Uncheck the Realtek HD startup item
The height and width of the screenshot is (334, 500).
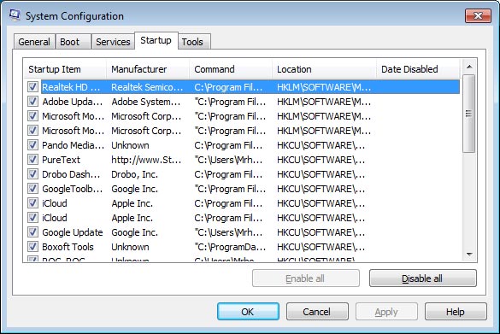point(32,86)
